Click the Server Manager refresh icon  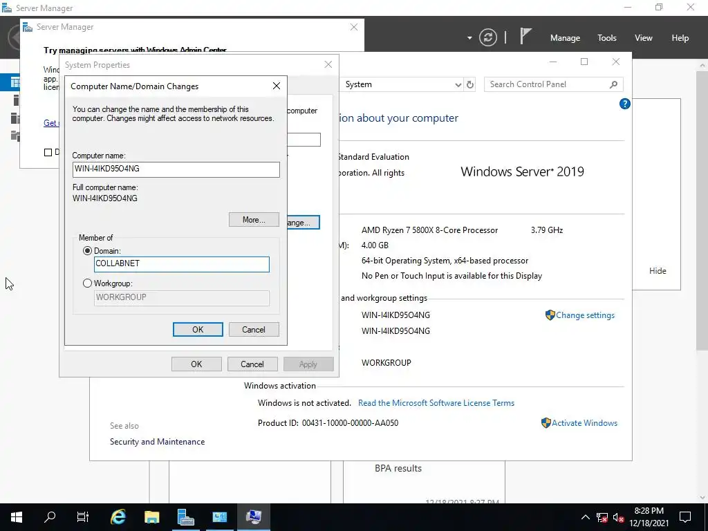click(x=487, y=37)
